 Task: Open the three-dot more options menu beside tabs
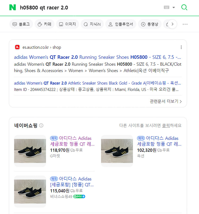coord(185,24)
